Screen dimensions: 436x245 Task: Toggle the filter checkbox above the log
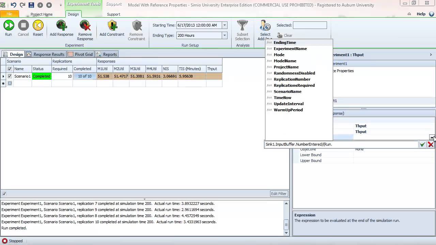click(4, 194)
